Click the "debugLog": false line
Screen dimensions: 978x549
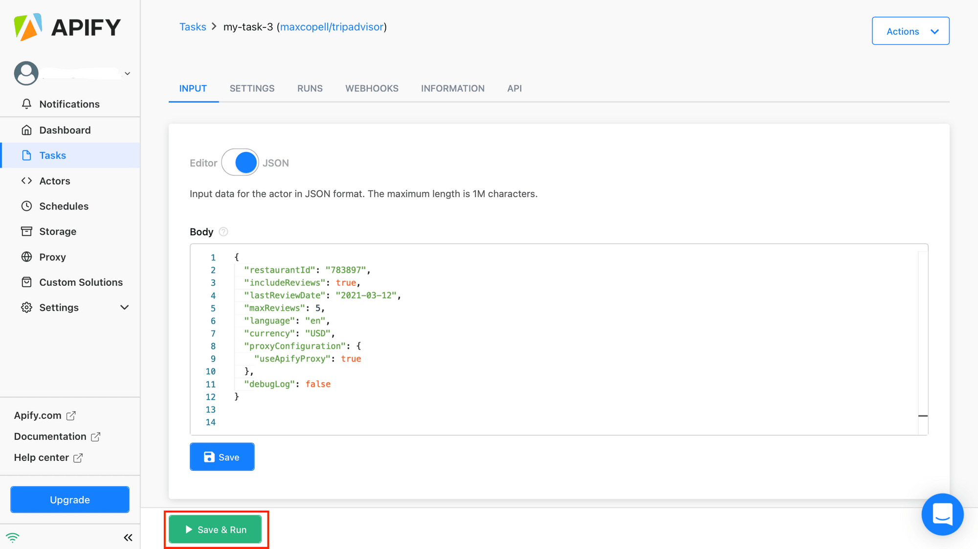click(288, 384)
